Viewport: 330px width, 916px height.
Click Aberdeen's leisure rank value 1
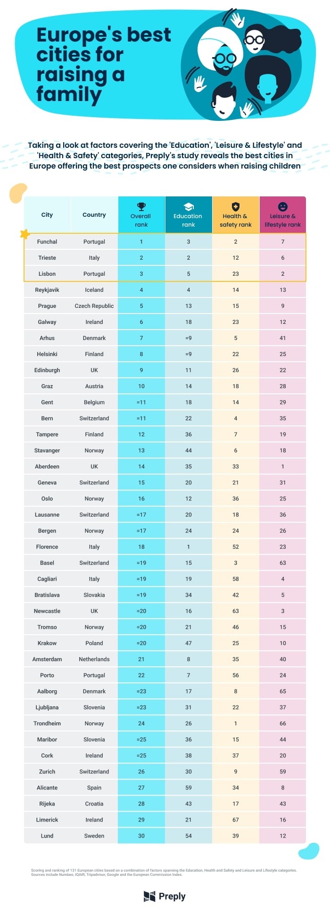283,466
